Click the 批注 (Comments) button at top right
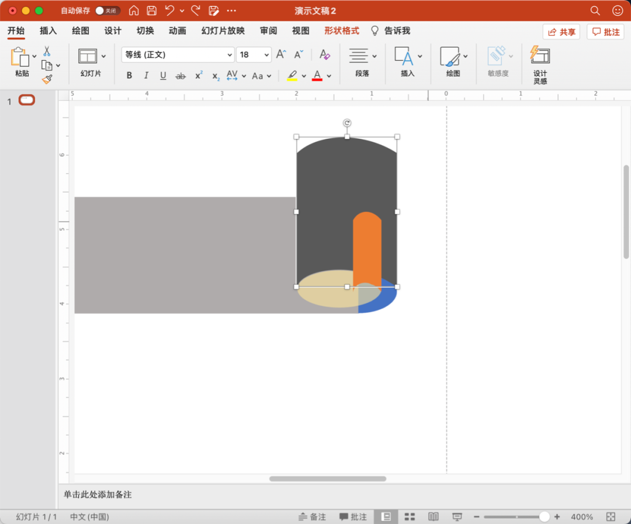Image resolution: width=631 pixels, height=524 pixels. [x=605, y=32]
